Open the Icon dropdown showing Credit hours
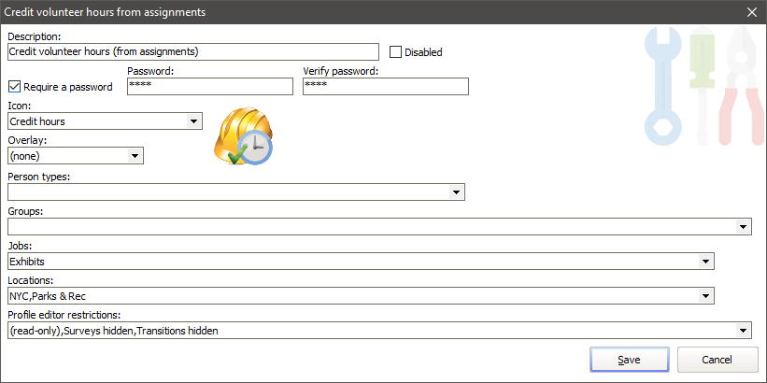767x383 pixels. (x=193, y=121)
